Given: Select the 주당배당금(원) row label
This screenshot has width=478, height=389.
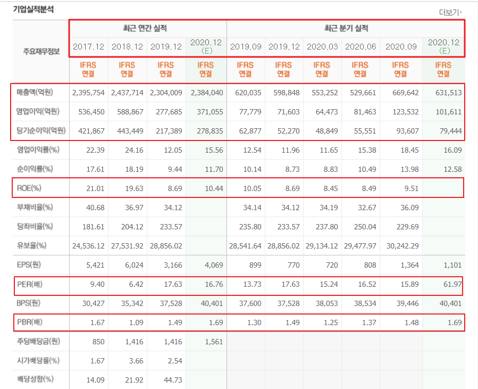Looking at the screenshot, I should click(x=38, y=341).
